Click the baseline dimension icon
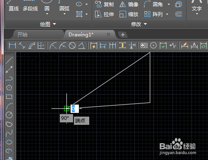208x160 pixels. [103, 45]
